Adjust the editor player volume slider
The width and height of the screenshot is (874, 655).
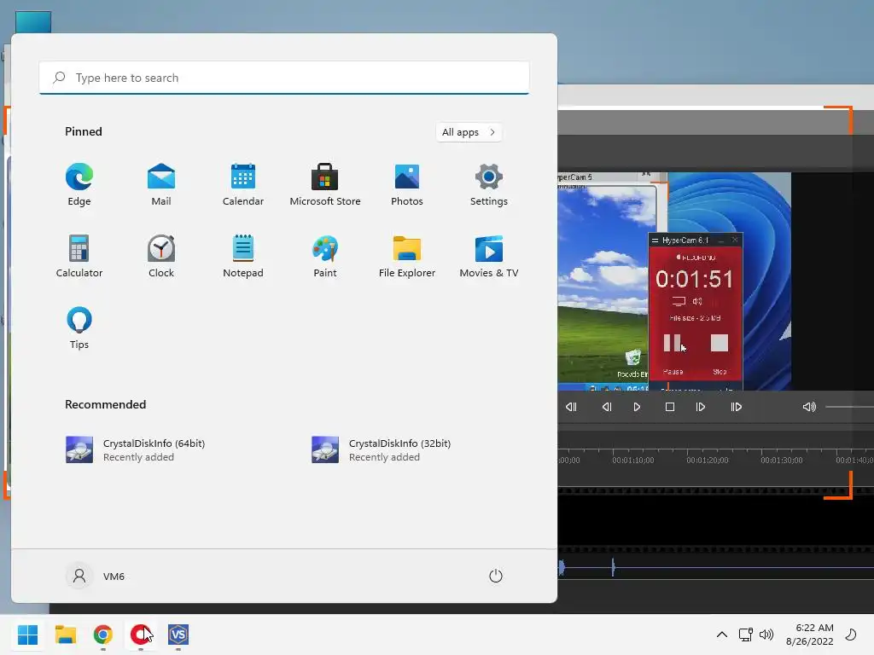[x=849, y=407]
